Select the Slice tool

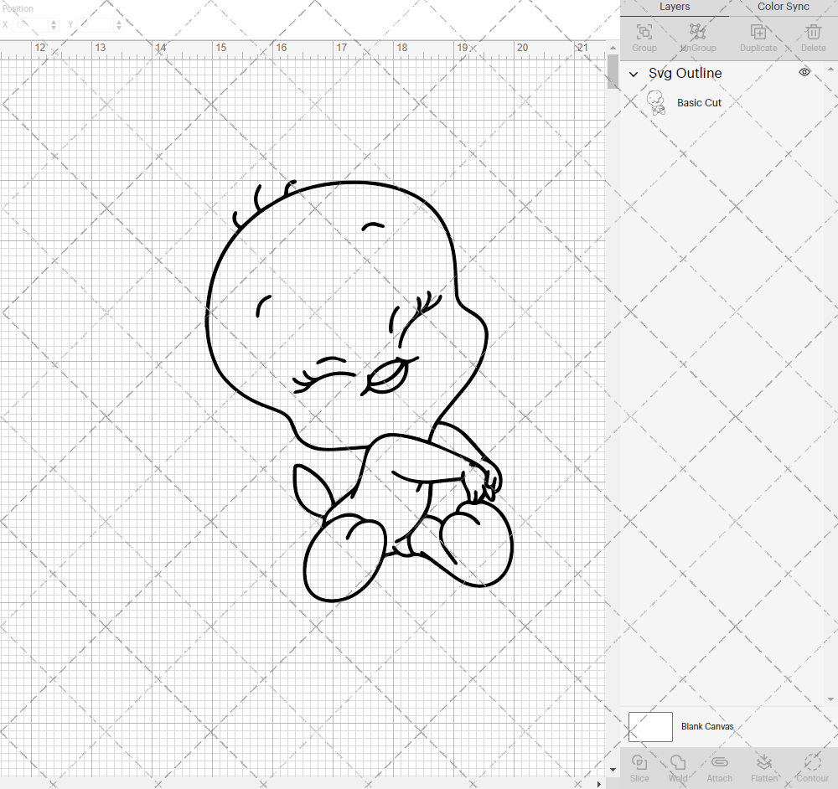pos(639,766)
